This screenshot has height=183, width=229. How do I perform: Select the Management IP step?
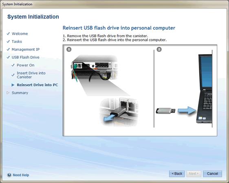[x=26, y=49]
